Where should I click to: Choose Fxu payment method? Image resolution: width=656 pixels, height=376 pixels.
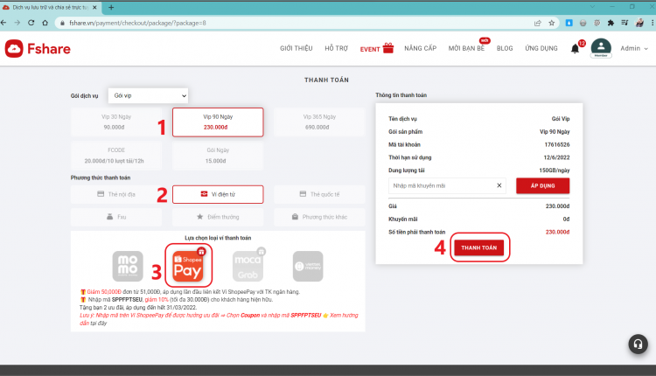click(x=116, y=217)
